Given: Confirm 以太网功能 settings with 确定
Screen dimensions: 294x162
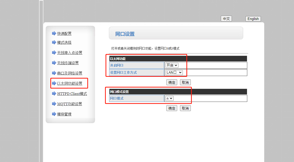Looking at the screenshot, I should [x=172, y=82].
